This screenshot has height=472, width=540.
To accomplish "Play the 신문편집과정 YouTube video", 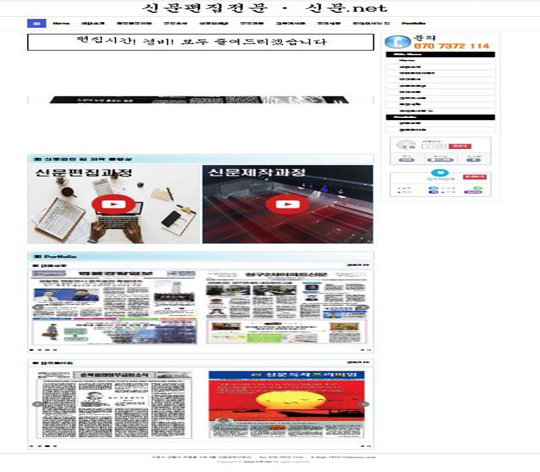I will (x=113, y=204).
